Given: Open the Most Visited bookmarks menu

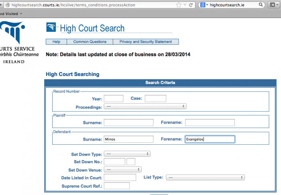Looking at the screenshot, I should (x=11, y=14).
